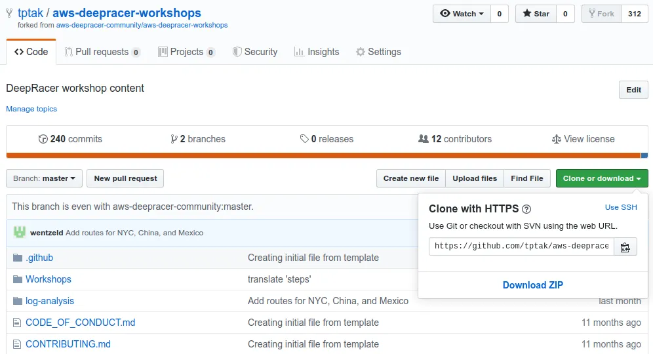Image resolution: width=653 pixels, height=354 pixels.
Task: Open .github row commit message
Action: point(313,258)
